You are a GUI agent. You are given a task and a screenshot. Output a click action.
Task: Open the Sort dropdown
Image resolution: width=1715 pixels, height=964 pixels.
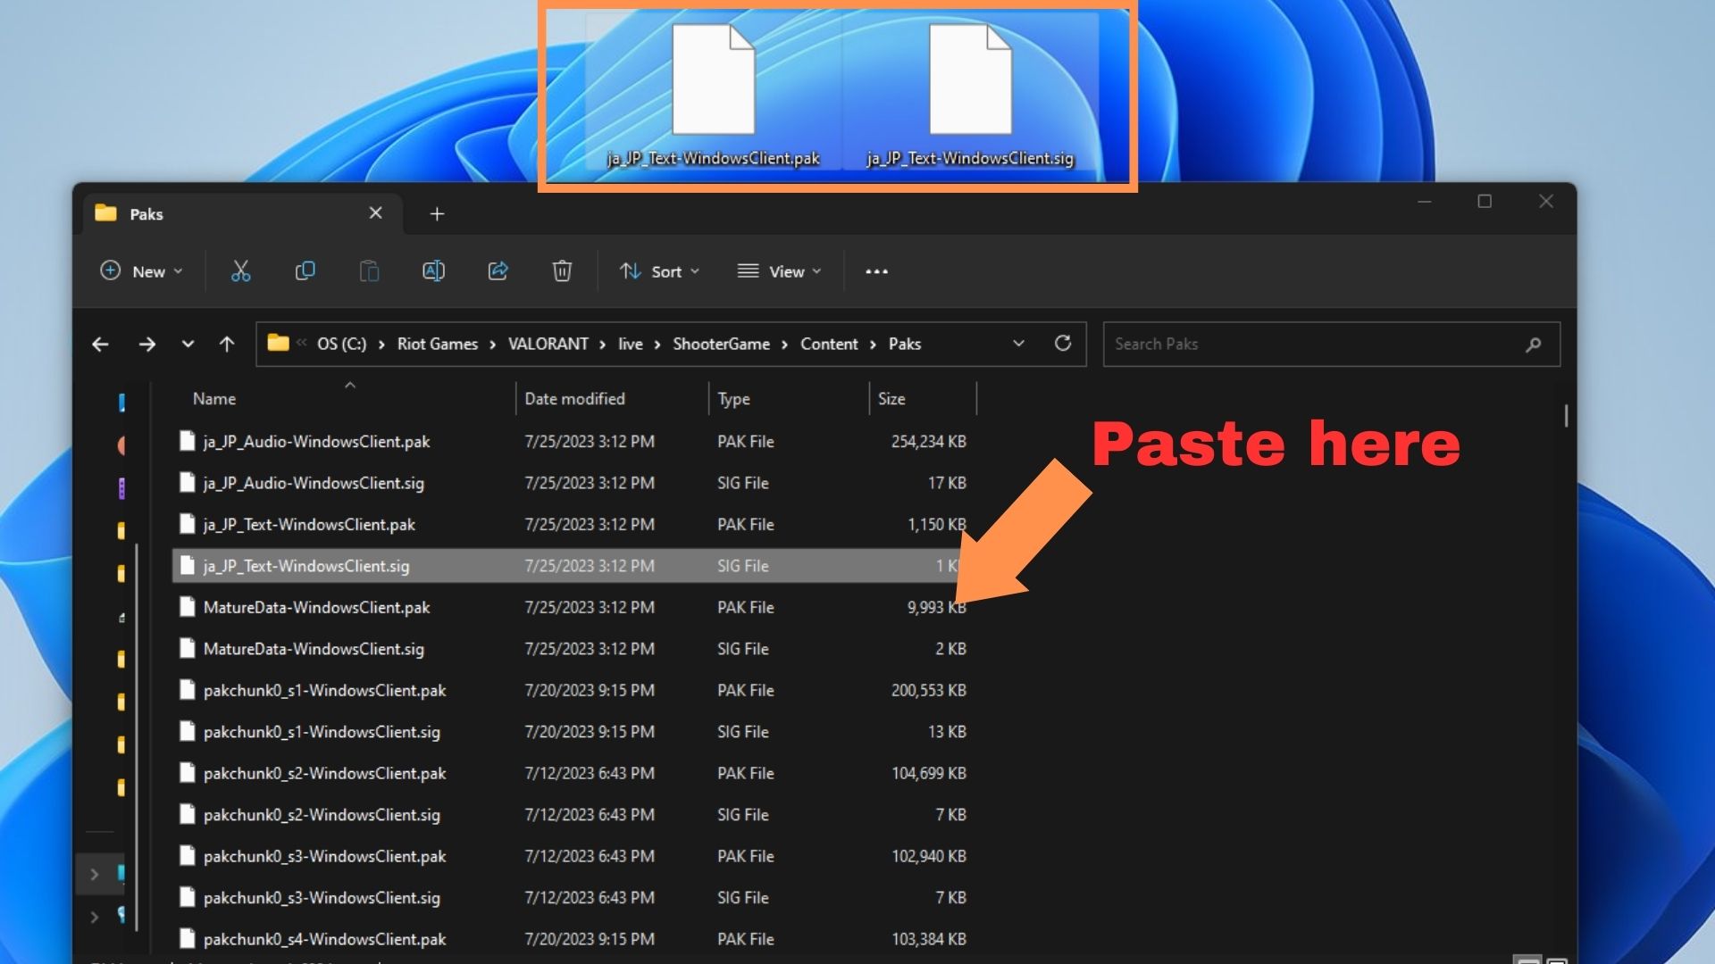659,271
